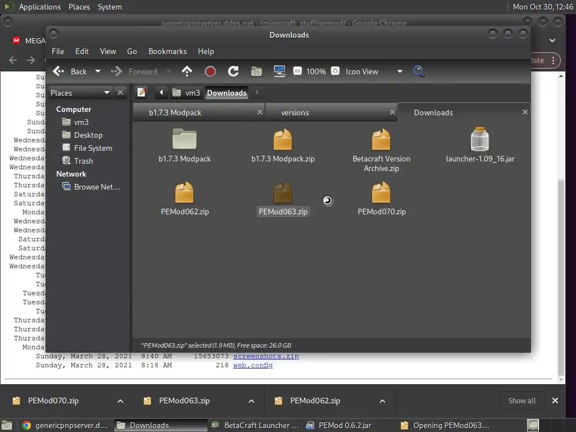
Task: Close the Downloads tab
Action: tap(525, 112)
